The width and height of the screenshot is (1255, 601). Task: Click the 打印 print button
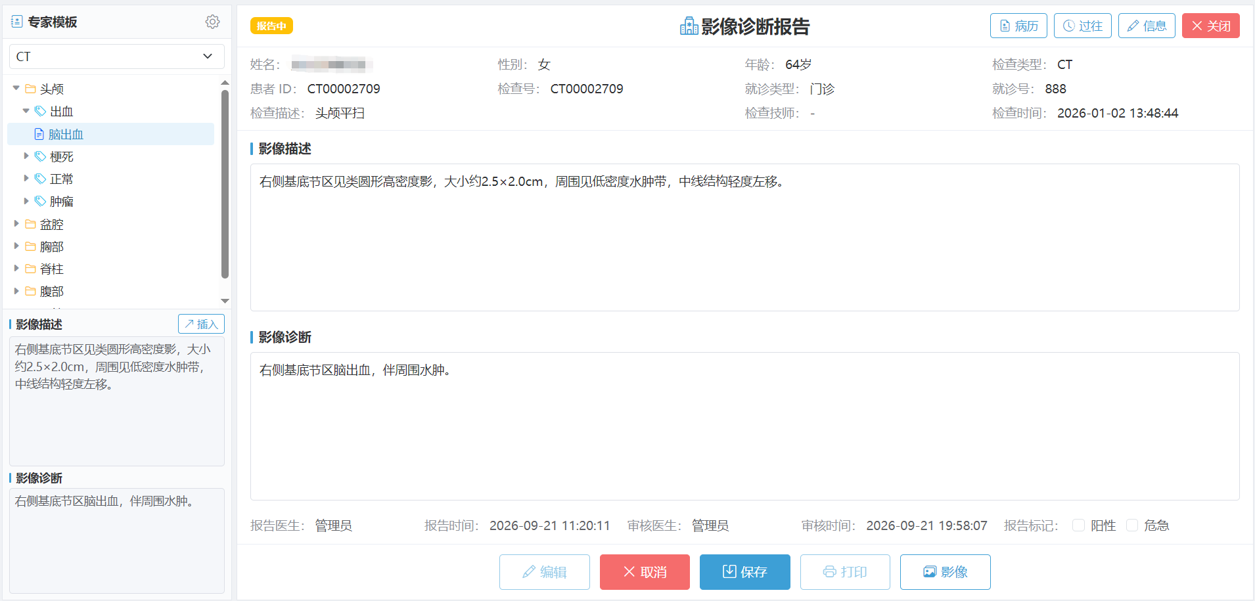click(845, 572)
